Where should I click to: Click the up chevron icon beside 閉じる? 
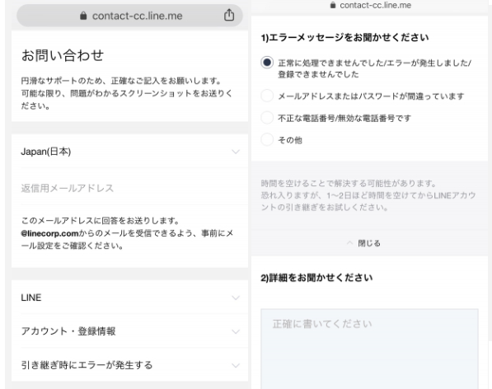tap(349, 243)
